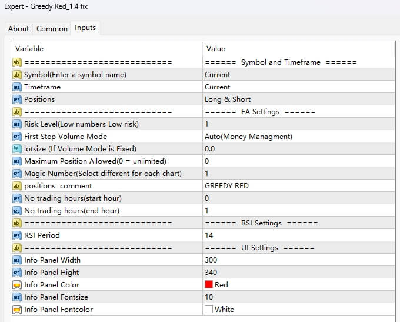Select the 'positions comment' variable label

click(x=58, y=186)
